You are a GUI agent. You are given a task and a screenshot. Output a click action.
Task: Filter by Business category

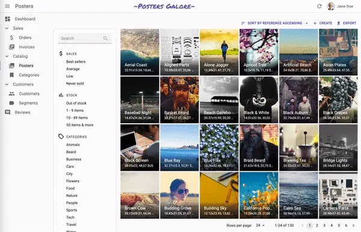[x=73, y=159]
